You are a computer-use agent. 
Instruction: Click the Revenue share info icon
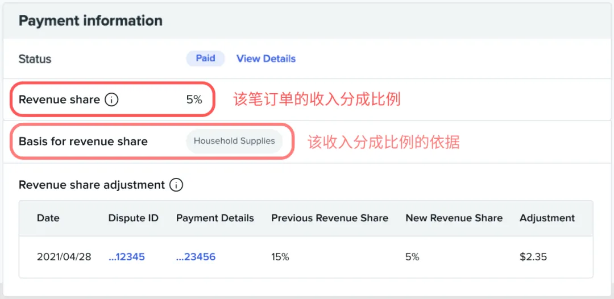click(x=111, y=100)
